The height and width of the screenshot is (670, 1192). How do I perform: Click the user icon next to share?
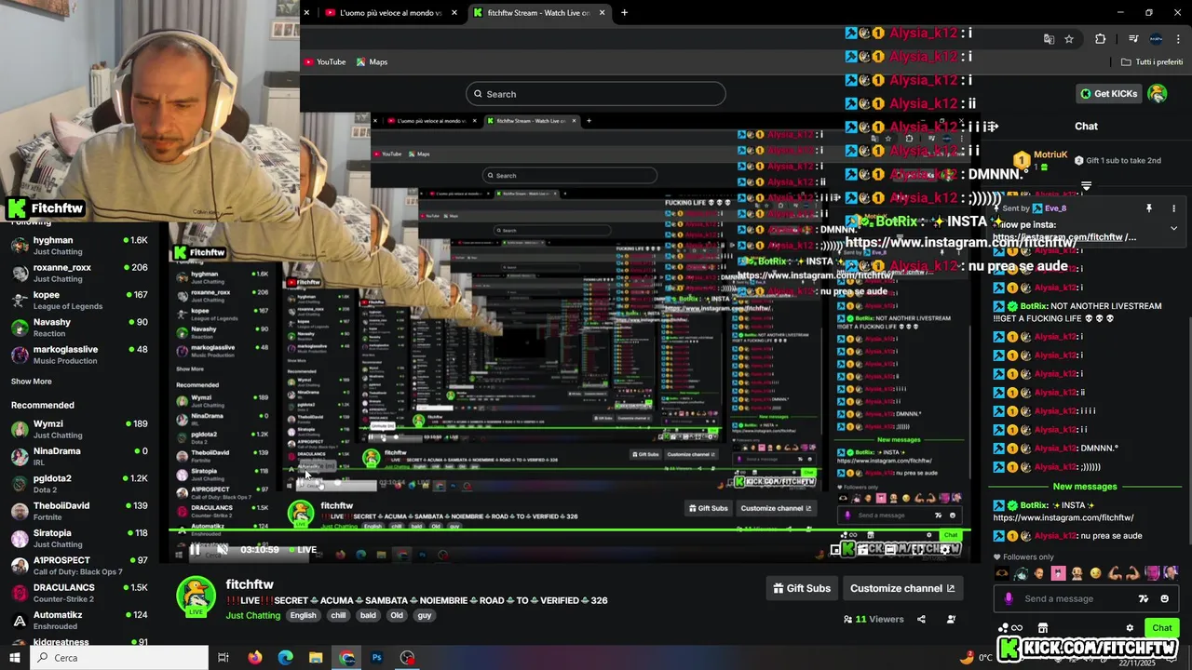[951, 619]
